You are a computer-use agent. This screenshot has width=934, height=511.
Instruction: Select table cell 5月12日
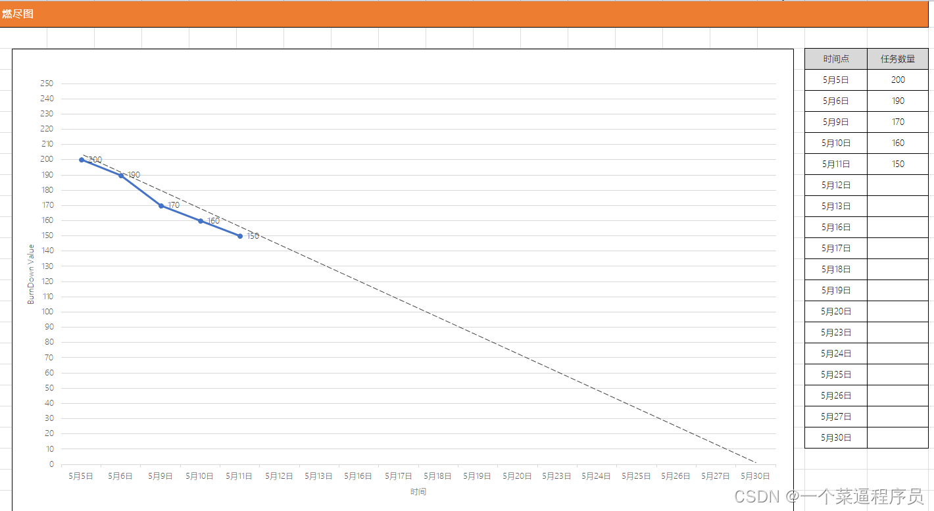tap(836, 185)
